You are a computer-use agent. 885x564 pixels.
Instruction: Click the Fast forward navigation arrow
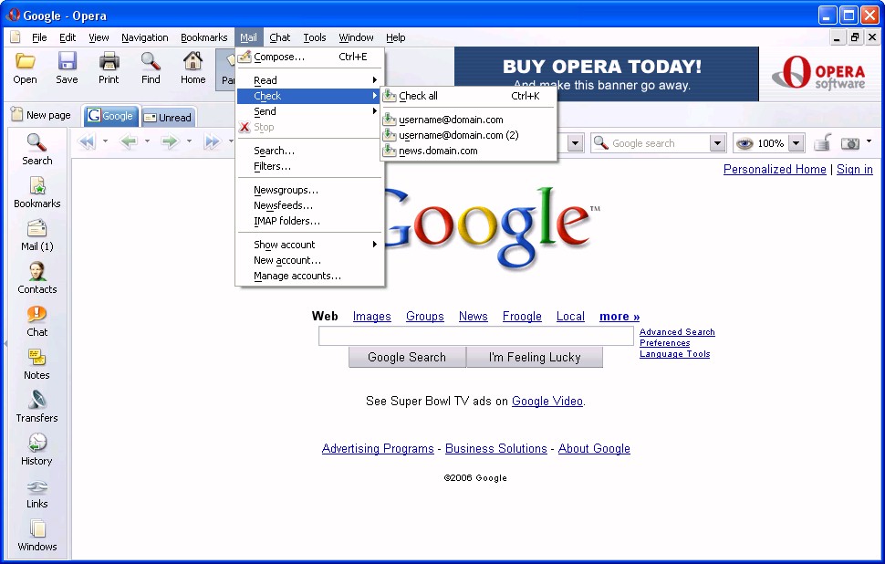(x=213, y=141)
